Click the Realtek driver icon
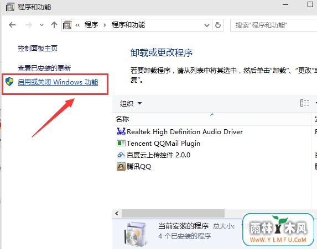The image size is (317, 249). pos(121,131)
